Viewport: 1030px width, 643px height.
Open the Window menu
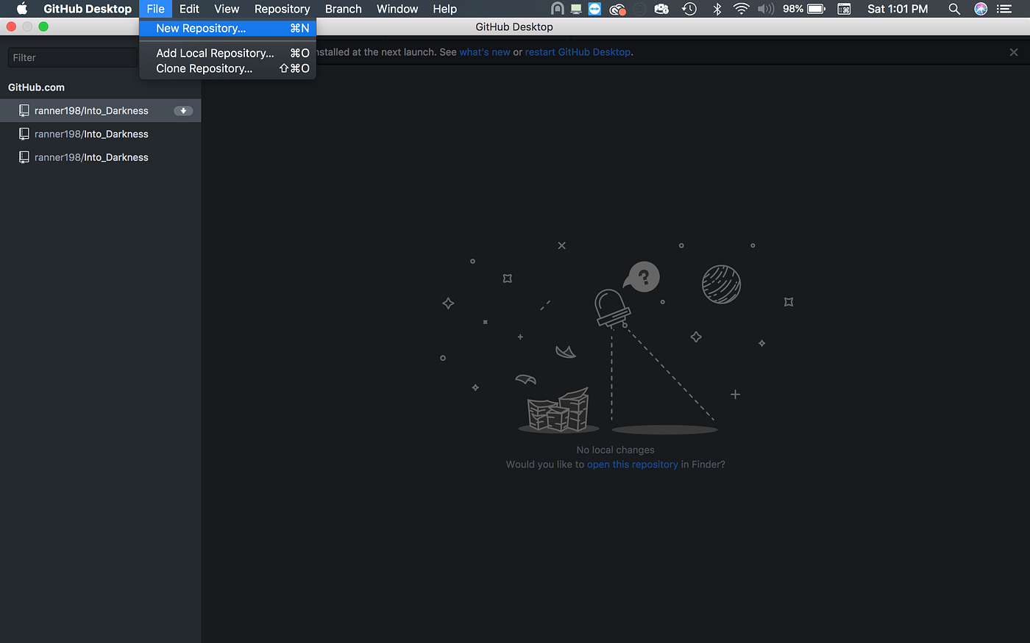point(397,9)
